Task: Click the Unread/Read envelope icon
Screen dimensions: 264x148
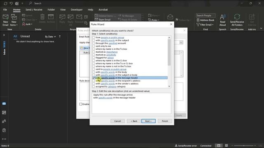Action: click(x=170, y=17)
